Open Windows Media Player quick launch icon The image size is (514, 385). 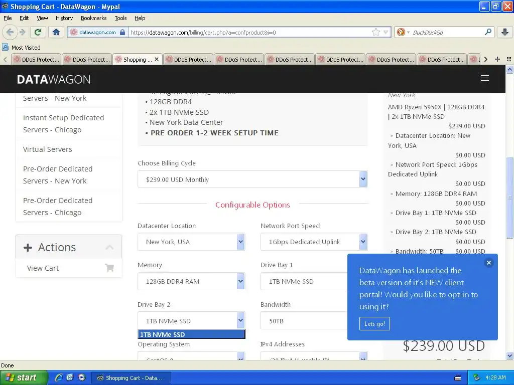81,377
